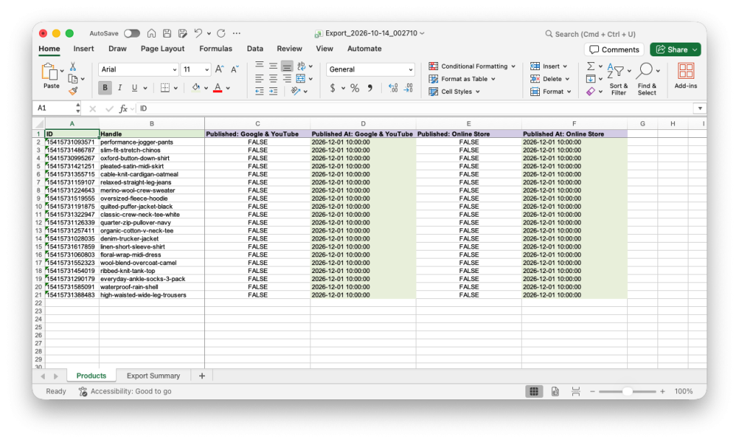Click the Save floppy disk icon
This screenshot has width=739, height=442.
click(x=167, y=33)
